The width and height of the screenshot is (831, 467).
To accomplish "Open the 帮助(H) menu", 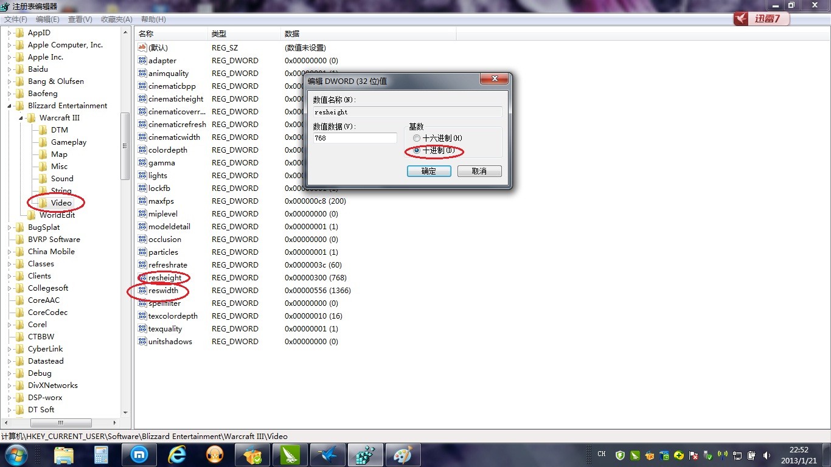I will tap(153, 19).
